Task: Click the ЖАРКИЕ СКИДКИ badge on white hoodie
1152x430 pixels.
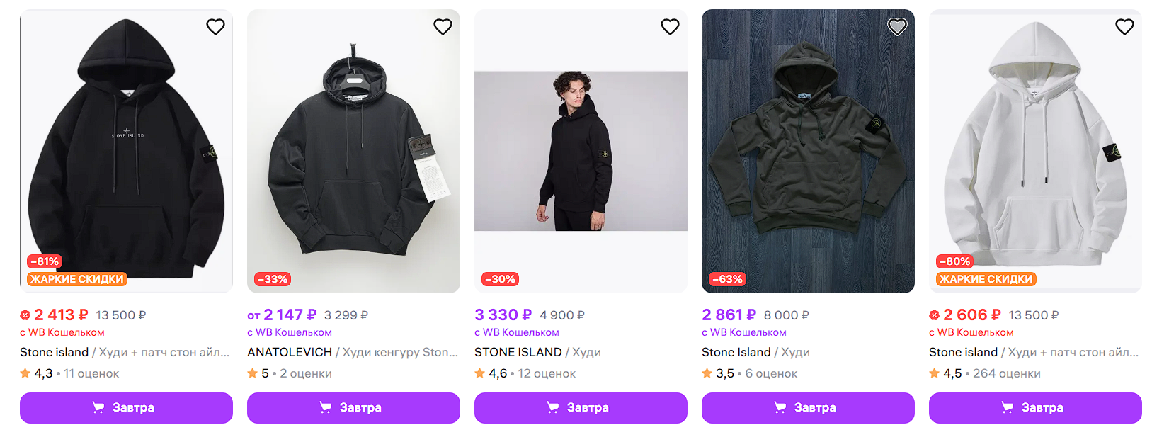Action: coord(986,279)
